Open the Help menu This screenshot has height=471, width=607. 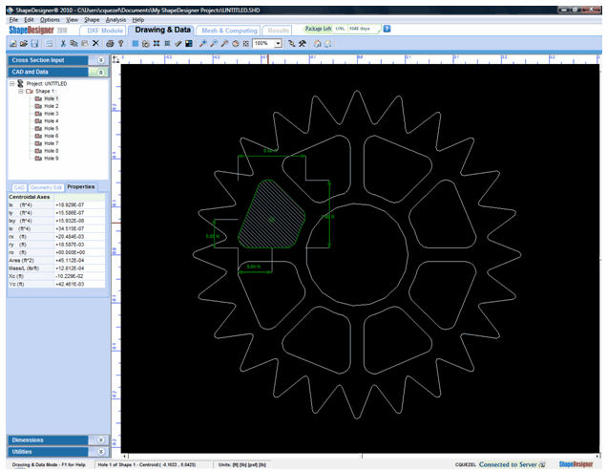(138, 20)
